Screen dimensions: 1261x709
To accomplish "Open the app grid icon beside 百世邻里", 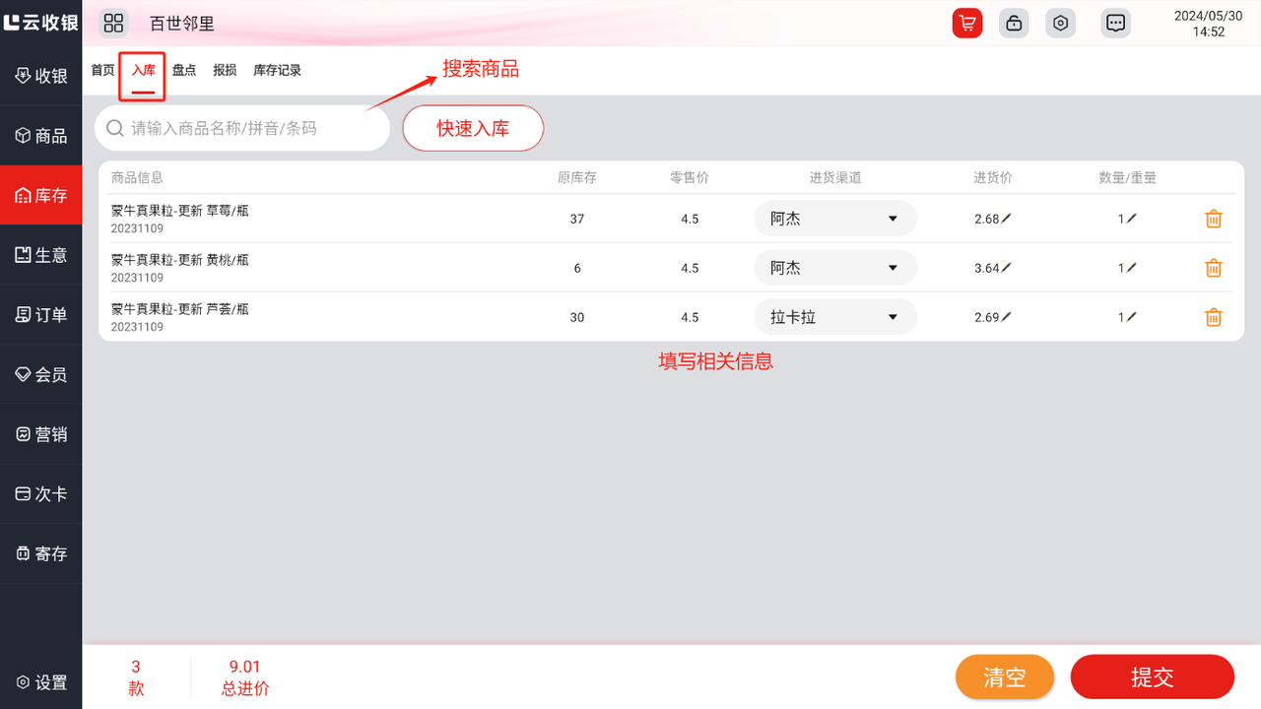I will pyautogui.click(x=114, y=24).
